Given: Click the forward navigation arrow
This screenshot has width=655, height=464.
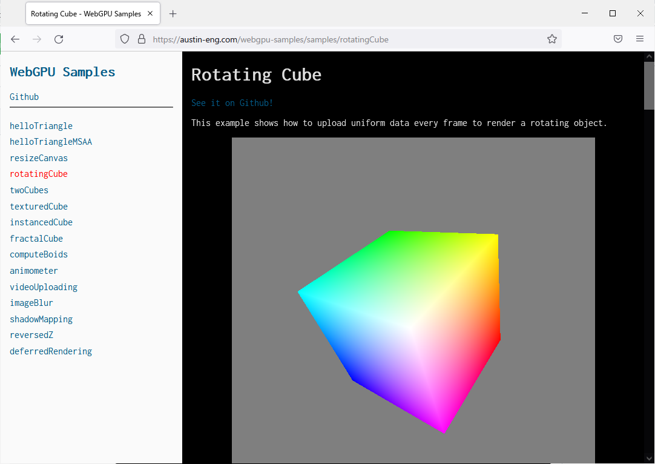Looking at the screenshot, I should (36, 38).
